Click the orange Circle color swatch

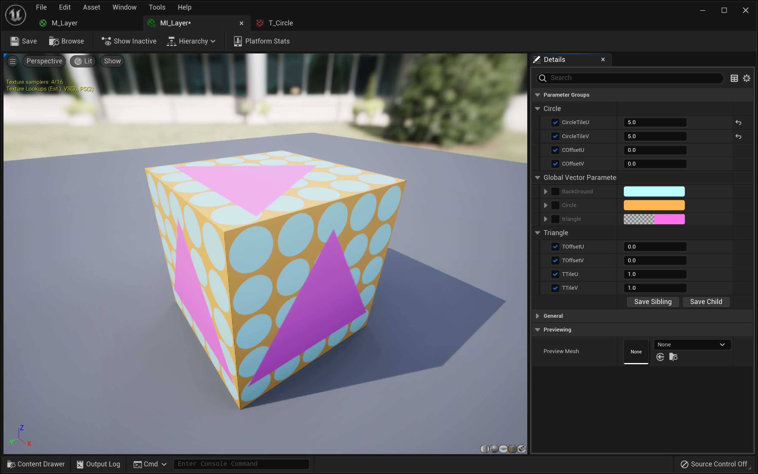(654, 205)
